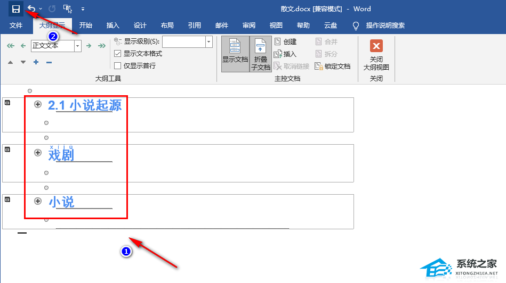
Task: Click 取消链接 button
Action: pos(292,66)
